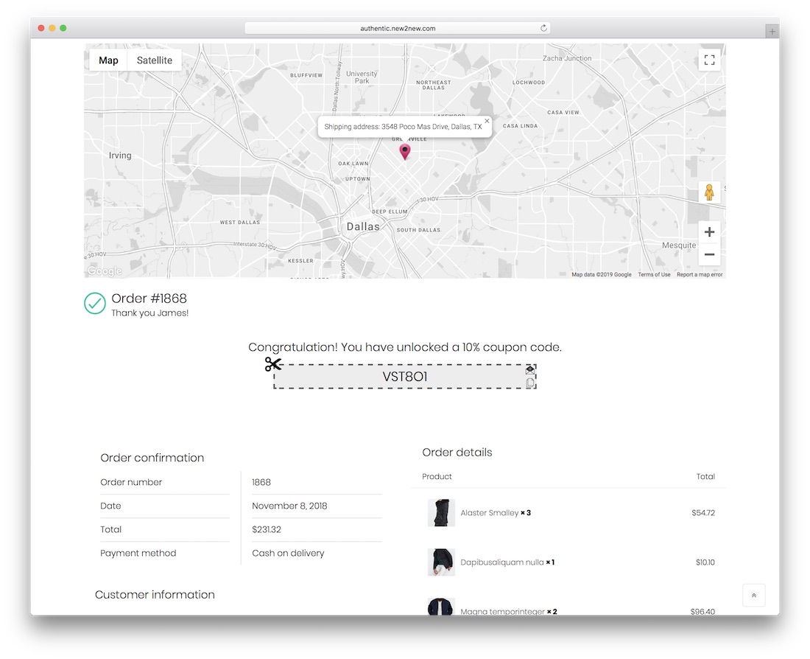The image size is (810, 659).
Task: Email the coupon code via envelope icon
Action: tap(529, 371)
